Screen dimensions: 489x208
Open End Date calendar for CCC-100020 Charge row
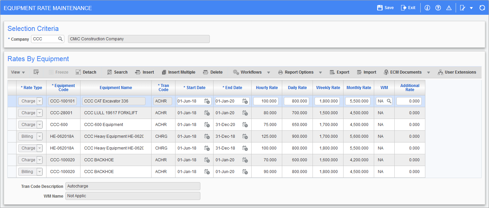pos(245,160)
